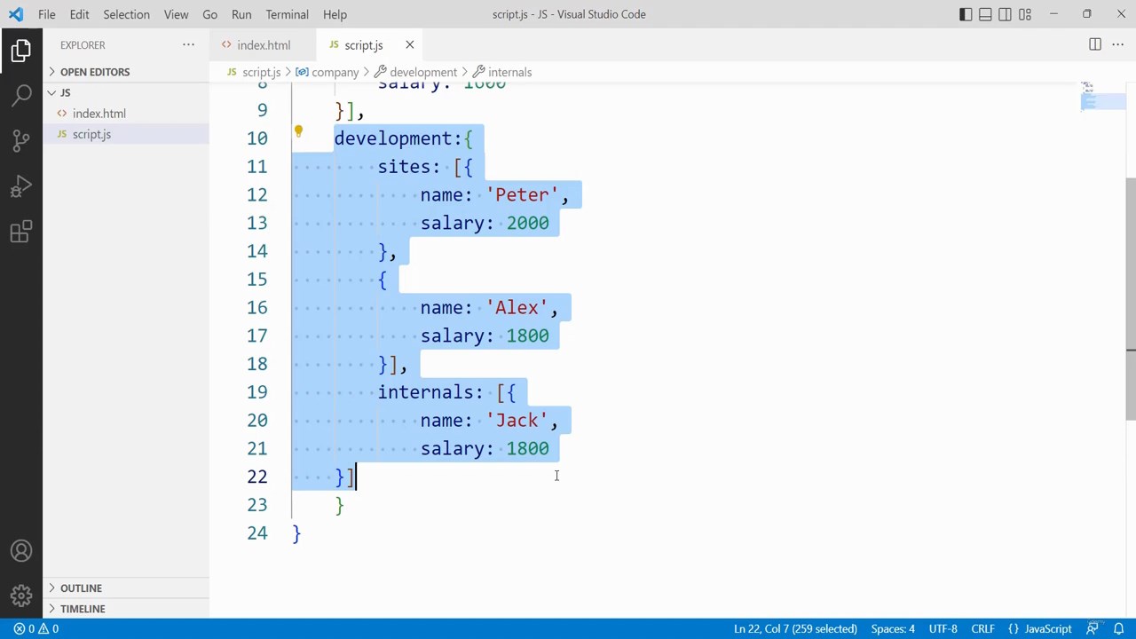Open the Source Control view
Screen dimensions: 1136x639
[21, 140]
